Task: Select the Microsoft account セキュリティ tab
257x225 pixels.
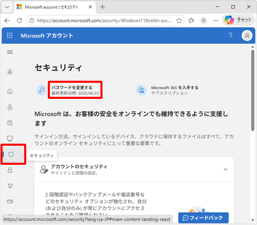Action: click(51, 7)
